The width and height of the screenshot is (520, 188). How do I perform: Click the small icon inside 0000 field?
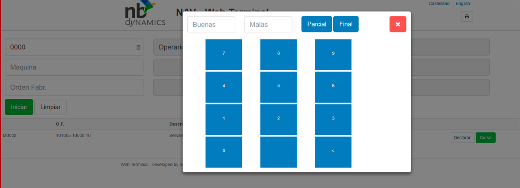point(138,47)
